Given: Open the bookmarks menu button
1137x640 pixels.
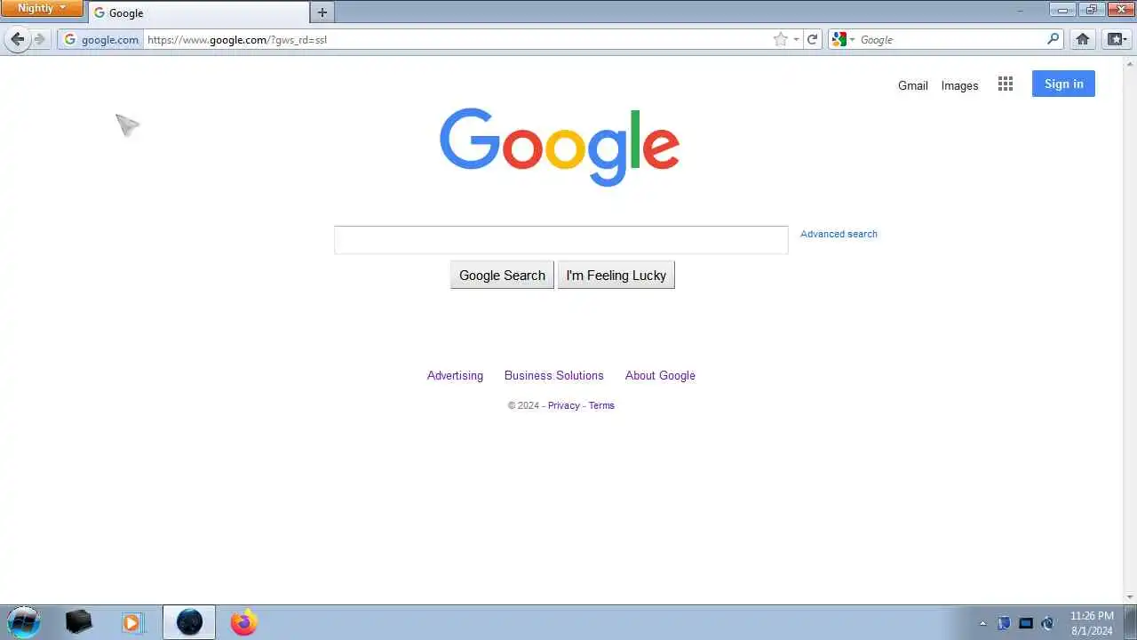Looking at the screenshot, I should click(1116, 39).
